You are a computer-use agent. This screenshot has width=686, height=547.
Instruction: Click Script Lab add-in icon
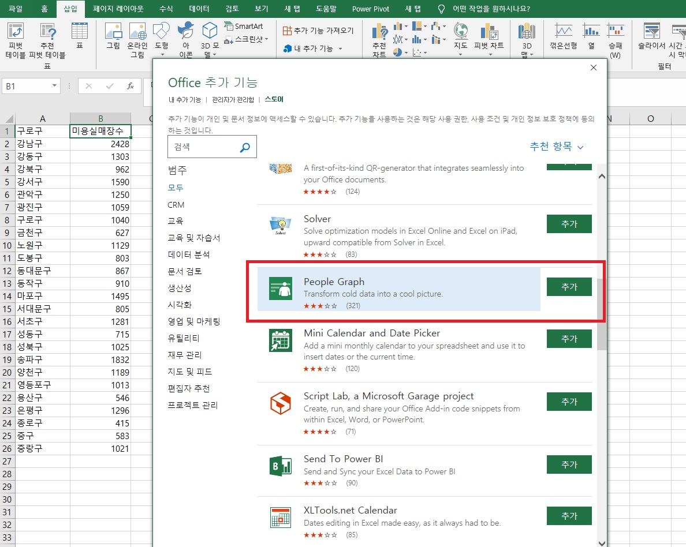281,403
